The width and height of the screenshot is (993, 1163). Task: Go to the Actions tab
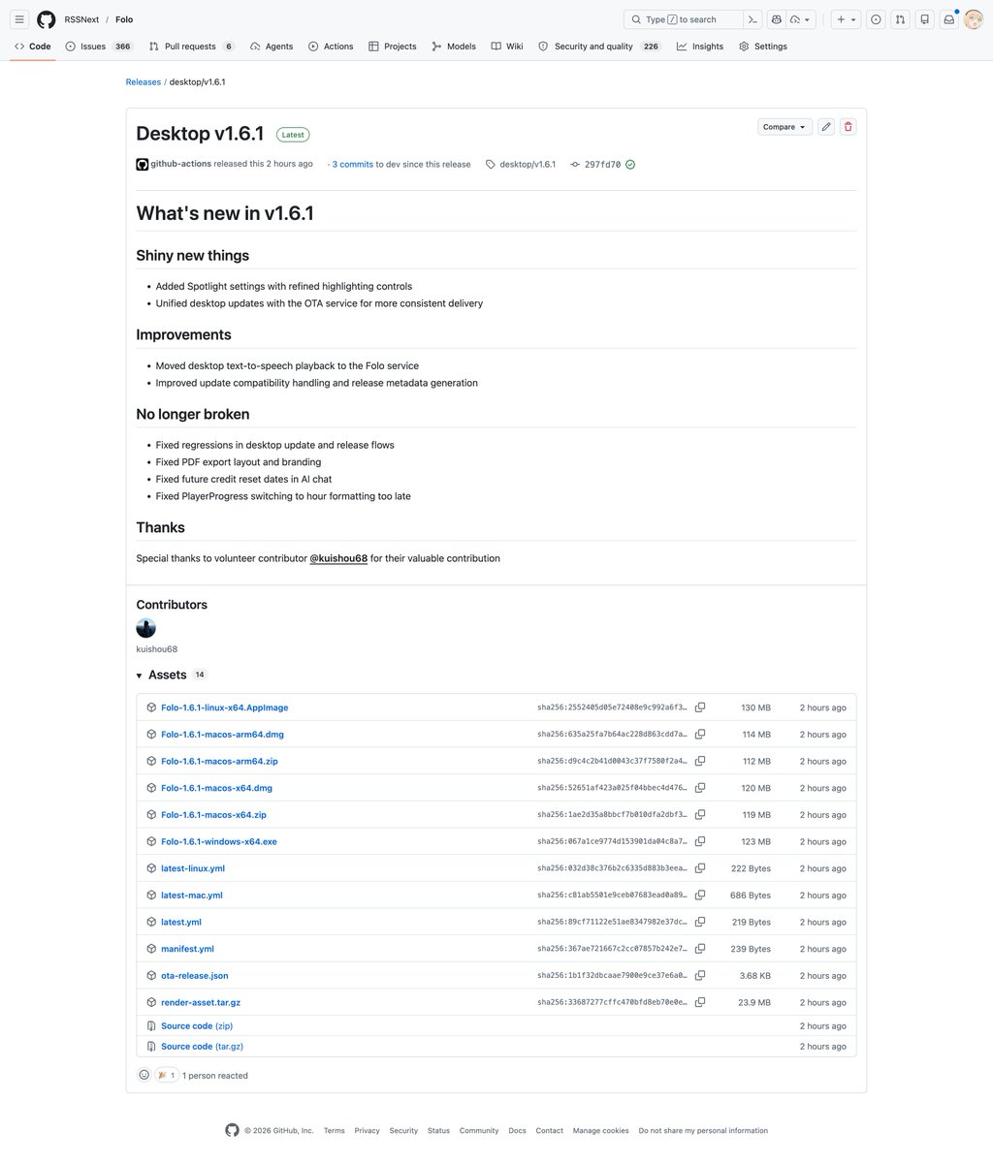click(331, 47)
